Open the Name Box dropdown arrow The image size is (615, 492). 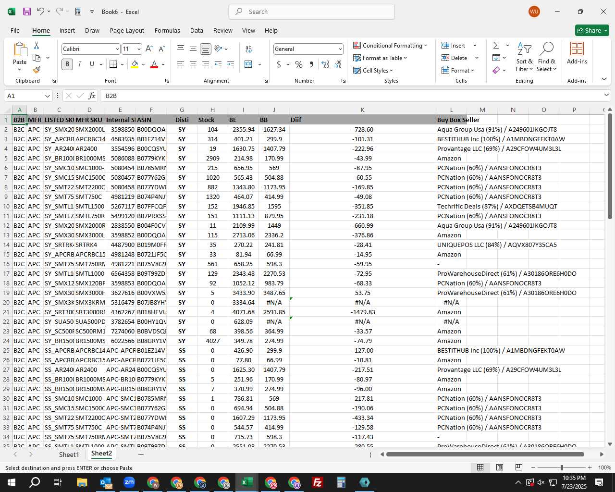coord(47,96)
